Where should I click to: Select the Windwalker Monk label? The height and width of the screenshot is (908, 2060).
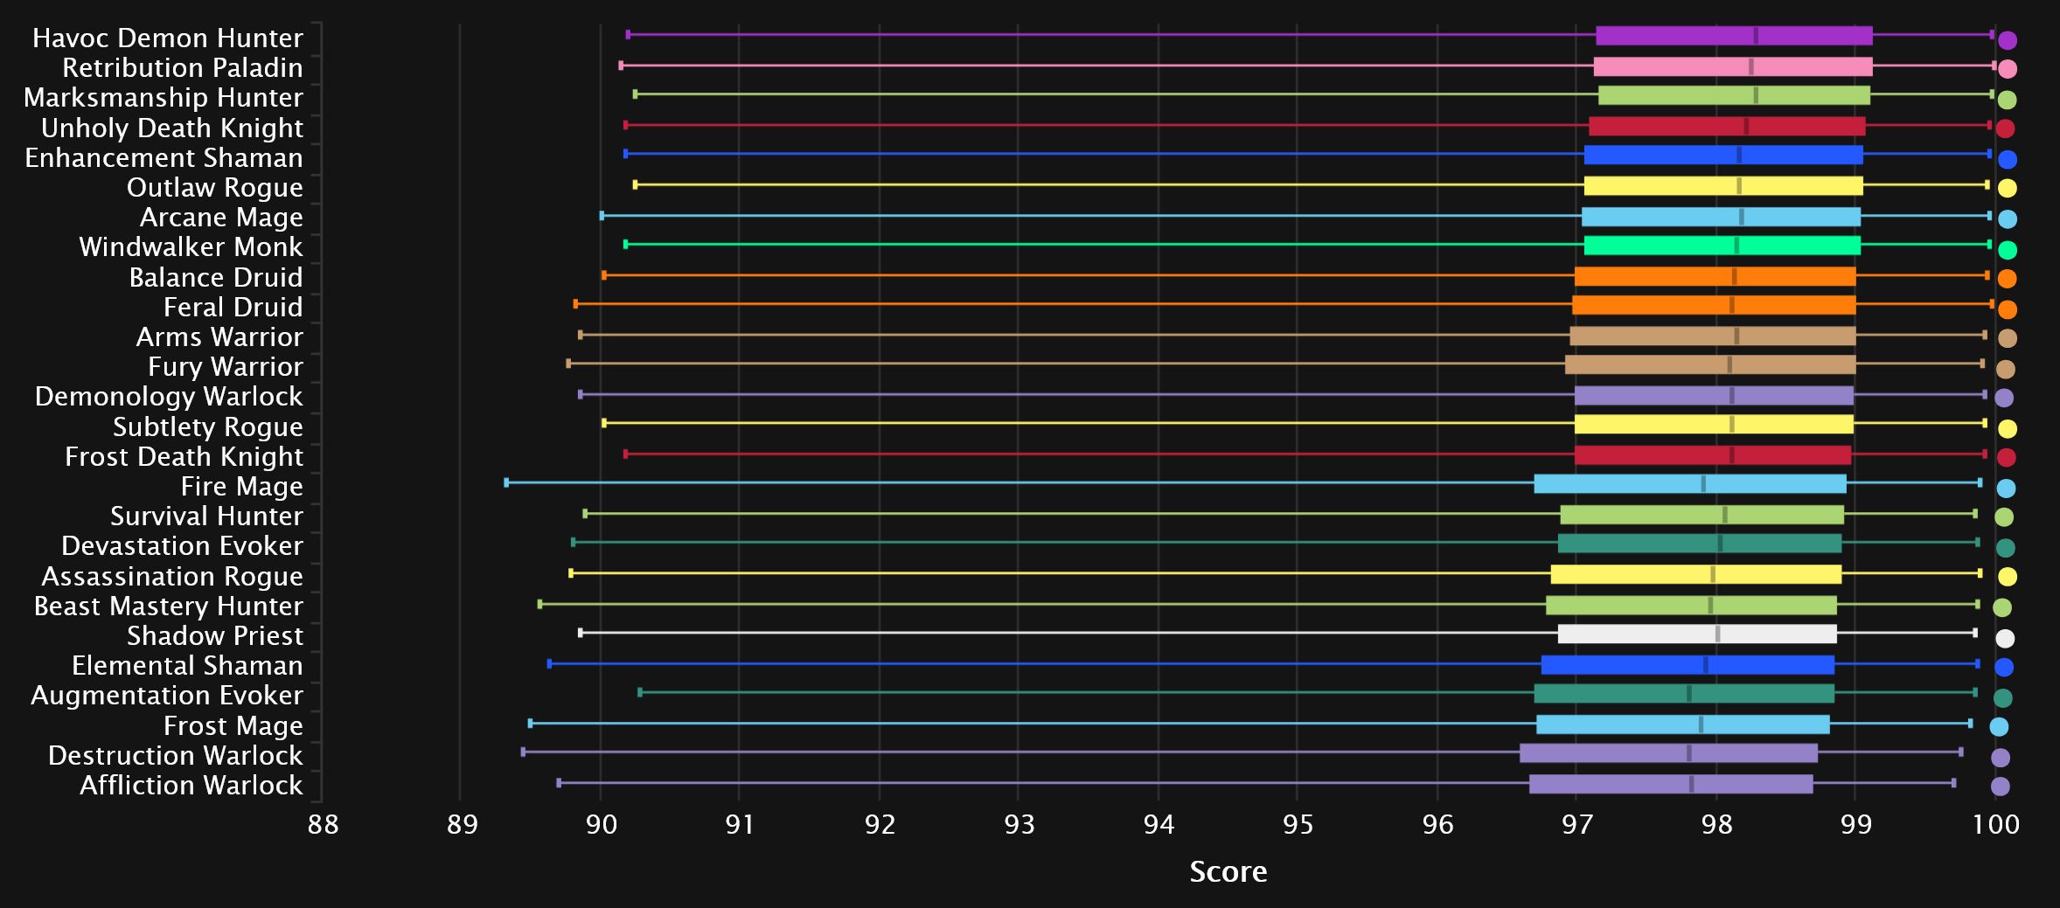coord(191,247)
